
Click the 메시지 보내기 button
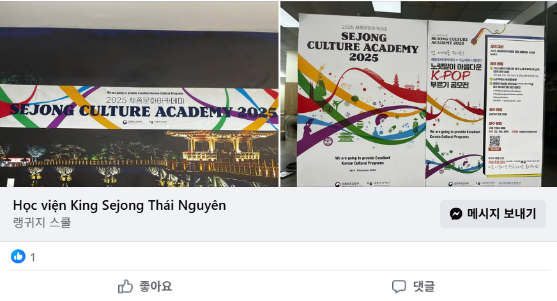point(492,214)
